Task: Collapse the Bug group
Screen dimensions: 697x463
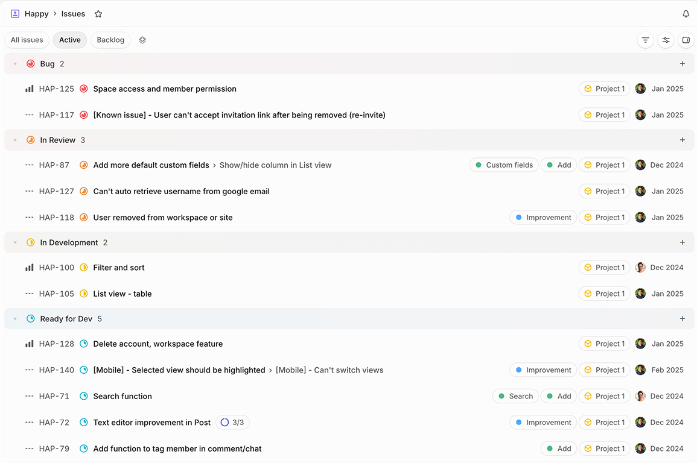Action: coord(15,64)
